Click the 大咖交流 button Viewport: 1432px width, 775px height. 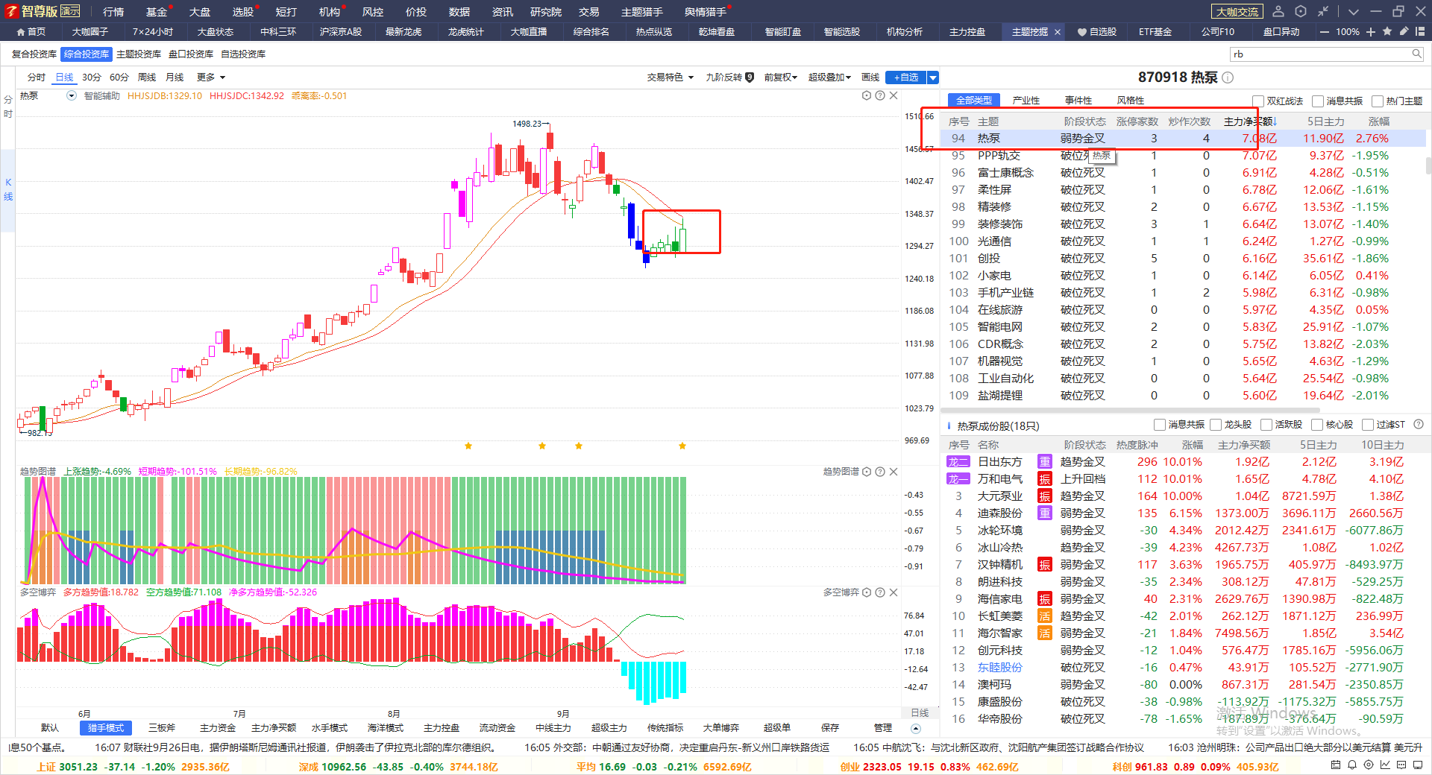[1237, 12]
